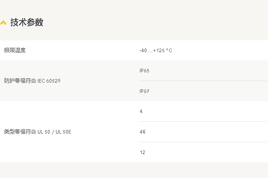This screenshot has width=268, height=178.
Task: Select the 类型等级符合 label text
Action: click(x=20, y=132)
